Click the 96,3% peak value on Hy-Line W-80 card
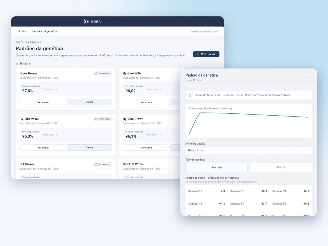 tap(28, 136)
